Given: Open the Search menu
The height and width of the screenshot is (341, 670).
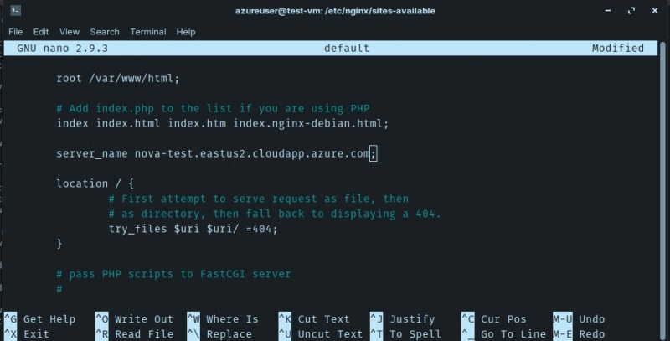Looking at the screenshot, I should (105, 32).
